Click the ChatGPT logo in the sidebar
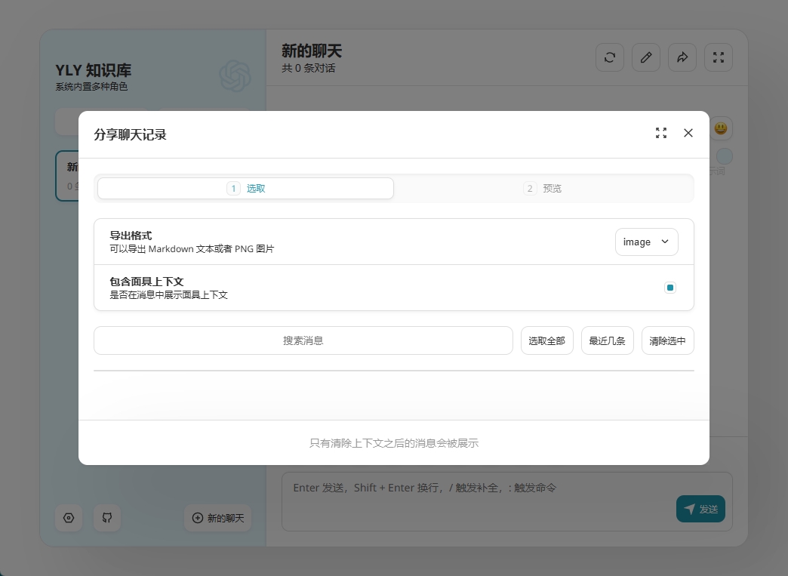Image resolution: width=788 pixels, height=576 pixels. (x=235, y=75)
